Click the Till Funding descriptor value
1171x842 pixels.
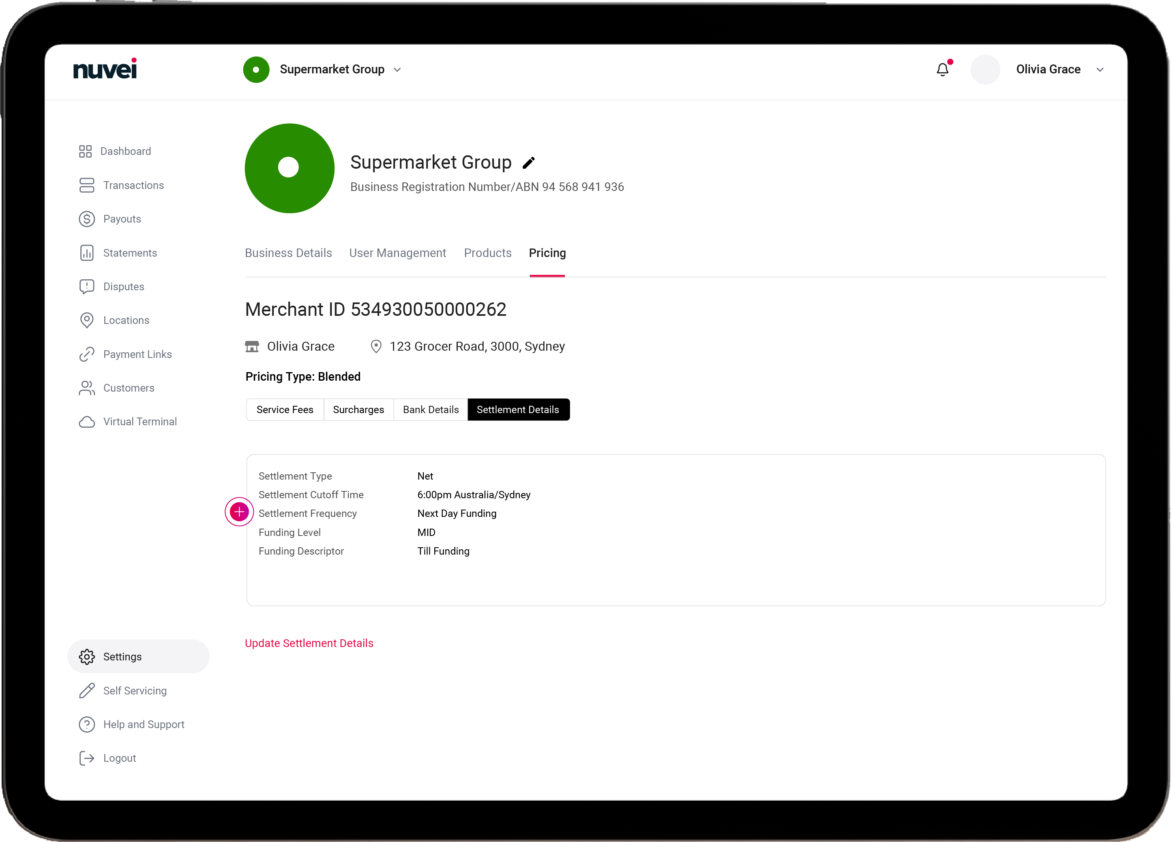(x=444, y=551)
